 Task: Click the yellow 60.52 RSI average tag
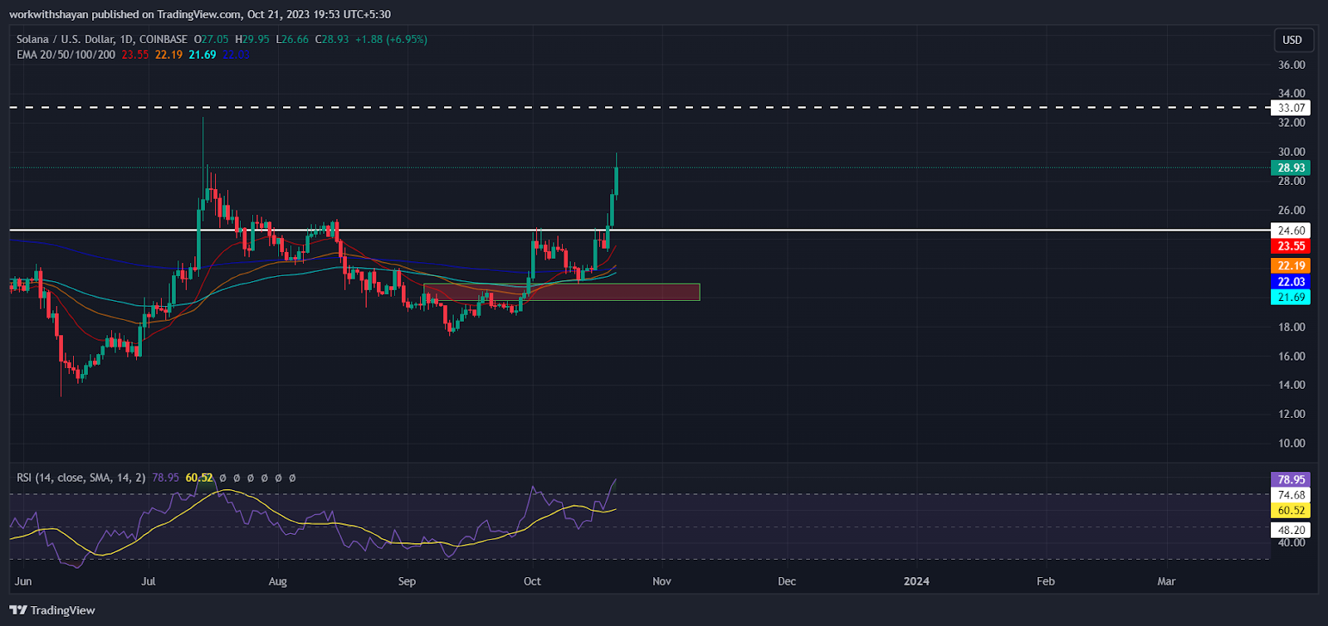1291,511
